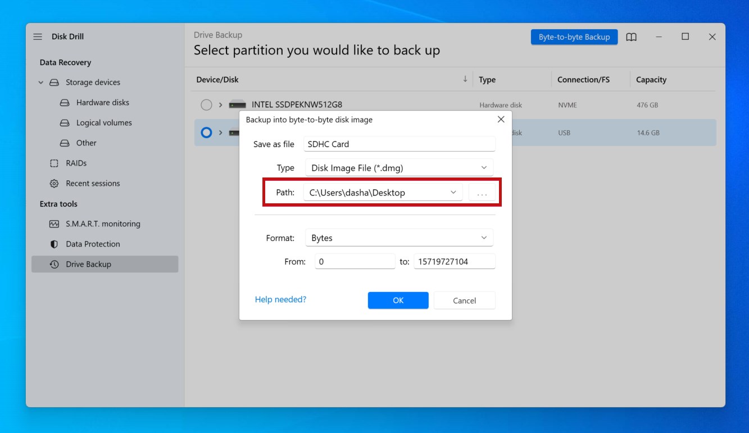
Task: Sort by Device/Disk column header
Action: tap(217, 80)
